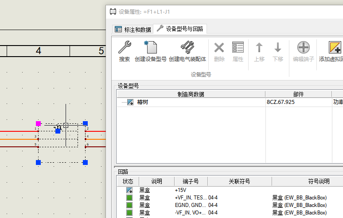Click the magenta handle of the schematic symbol
Viewport: 343px width, 218px height.
pos(38,124)
